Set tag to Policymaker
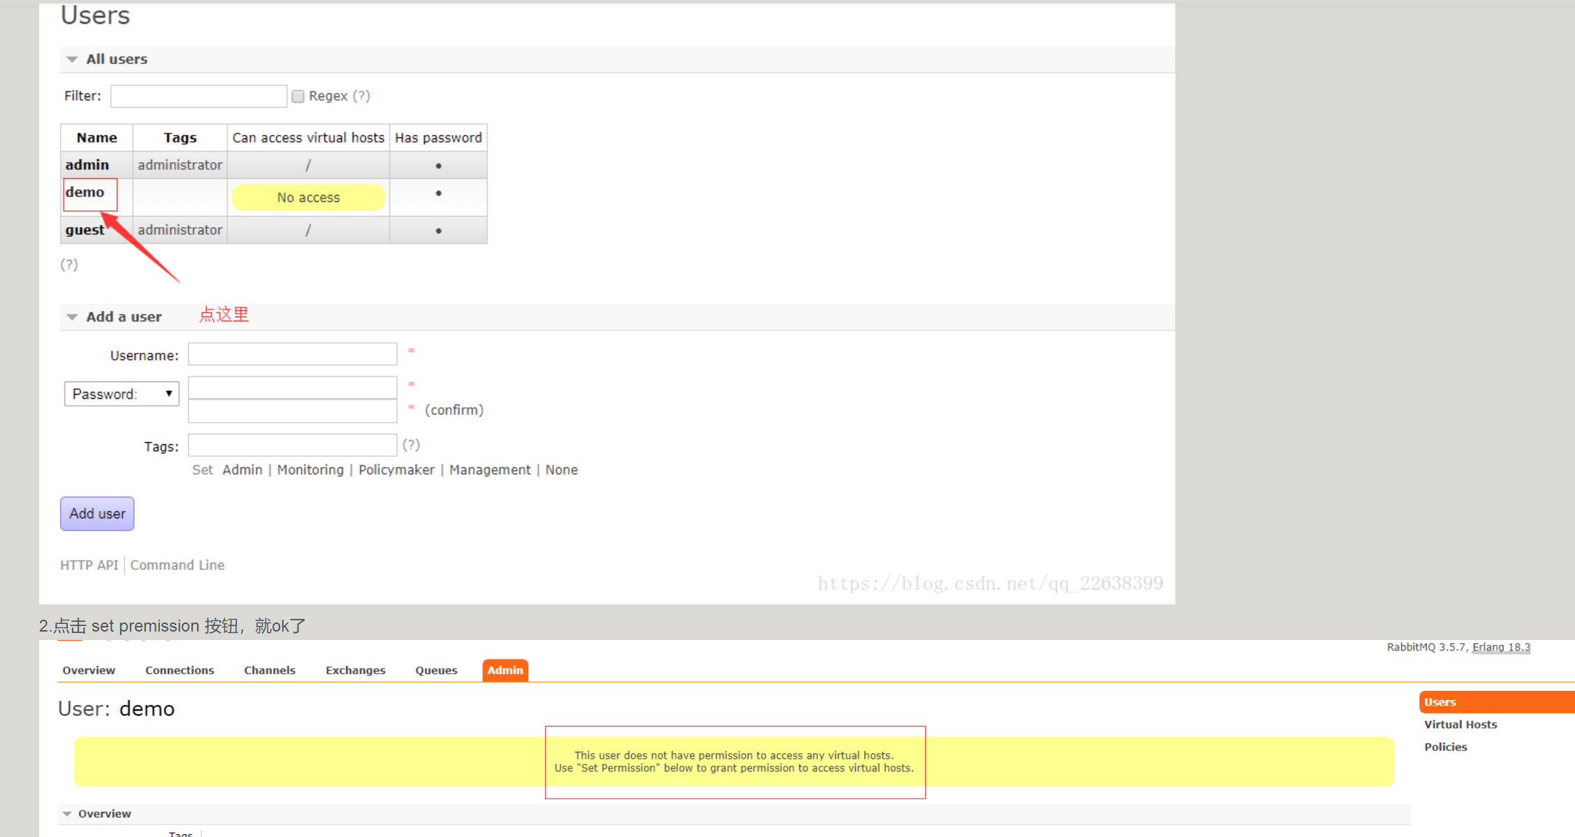Viewport: 1575px width, 837px height. coord(396,470)
